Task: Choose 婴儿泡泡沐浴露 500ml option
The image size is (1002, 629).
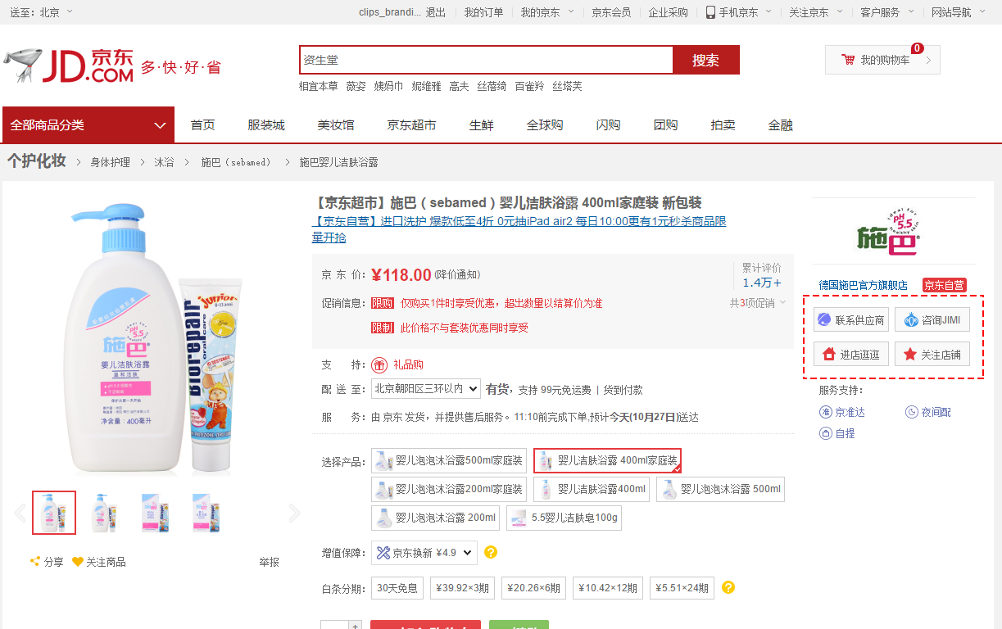Action: (720, 490)
